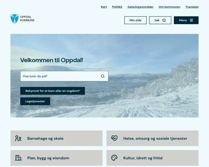The height and width of the screenshot is (167, 209).
Task: Click the people icon beside Barnehage og skole
Action: 18,138
